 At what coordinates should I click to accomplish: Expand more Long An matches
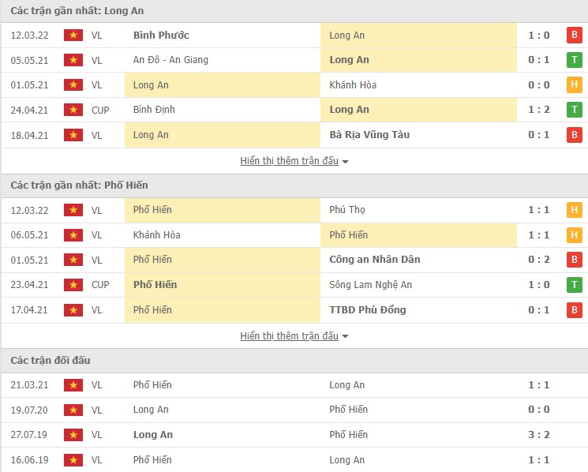click(x=294, y=161)
